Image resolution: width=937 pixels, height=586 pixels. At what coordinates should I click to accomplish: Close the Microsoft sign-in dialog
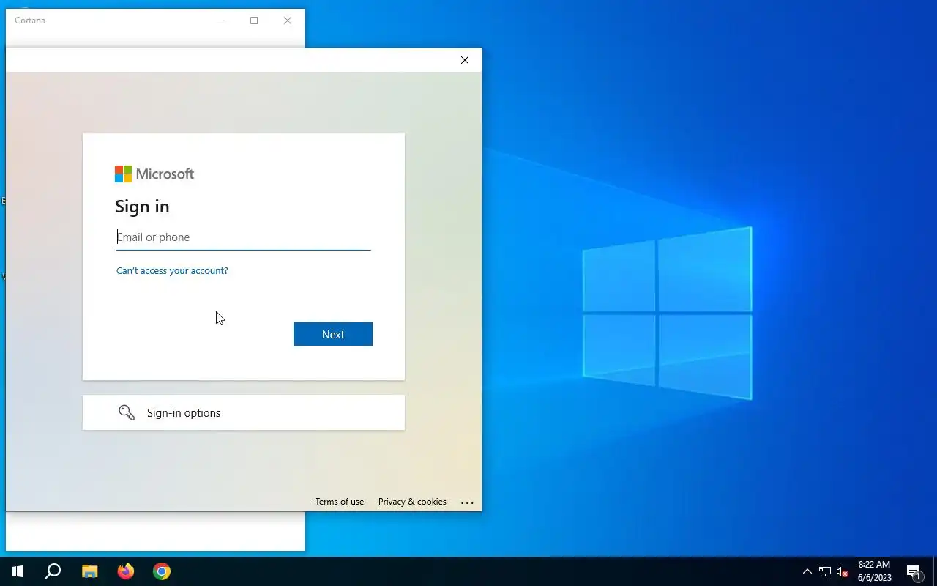(x=465, y=60)
